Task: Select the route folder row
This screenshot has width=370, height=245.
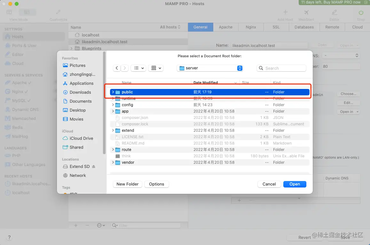Action: pyautogui.click(x=210, y=150)
